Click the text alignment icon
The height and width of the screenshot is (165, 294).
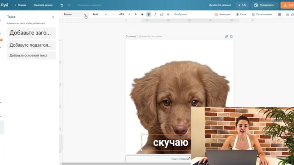[168, 14]
